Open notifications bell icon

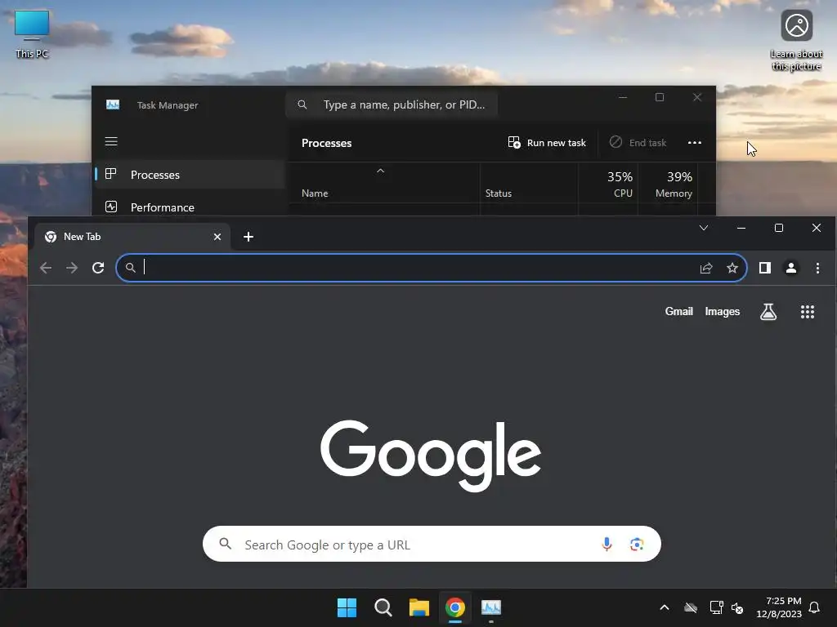[814, 607]
